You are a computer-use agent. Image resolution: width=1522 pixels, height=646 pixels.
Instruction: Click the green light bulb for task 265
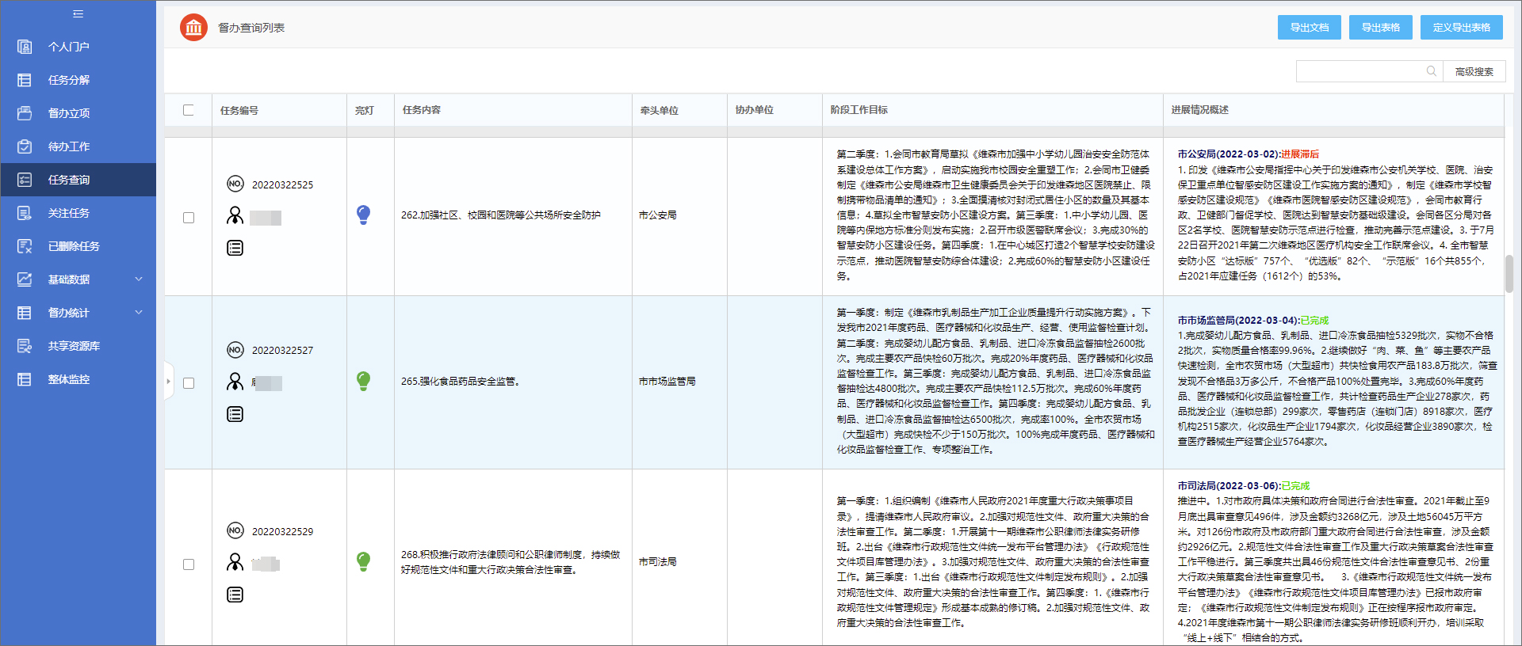(x=363, y=381)
